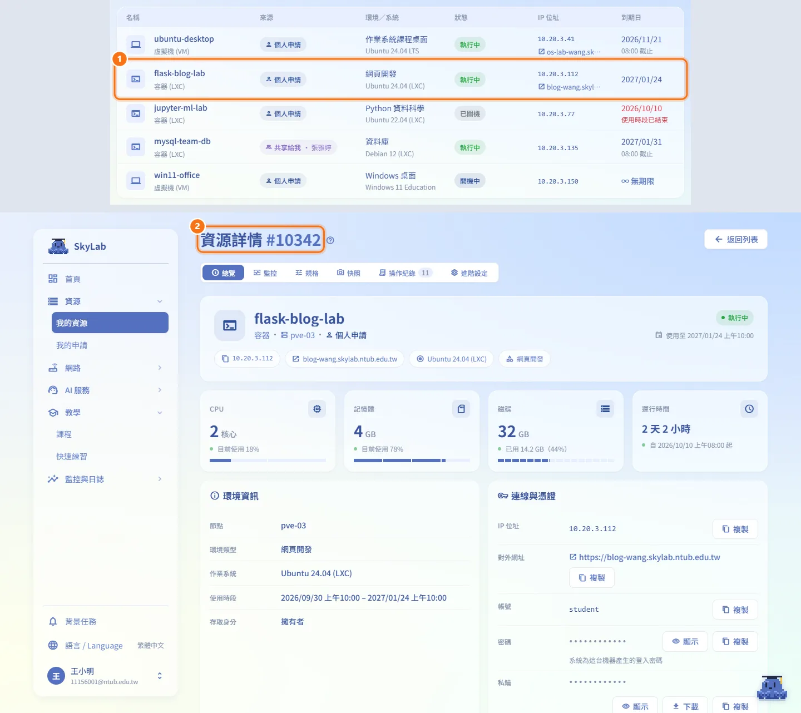Screen dimensions: 801x713
Task: Switch to the 規格 tab
Action: tap(307, 273)
